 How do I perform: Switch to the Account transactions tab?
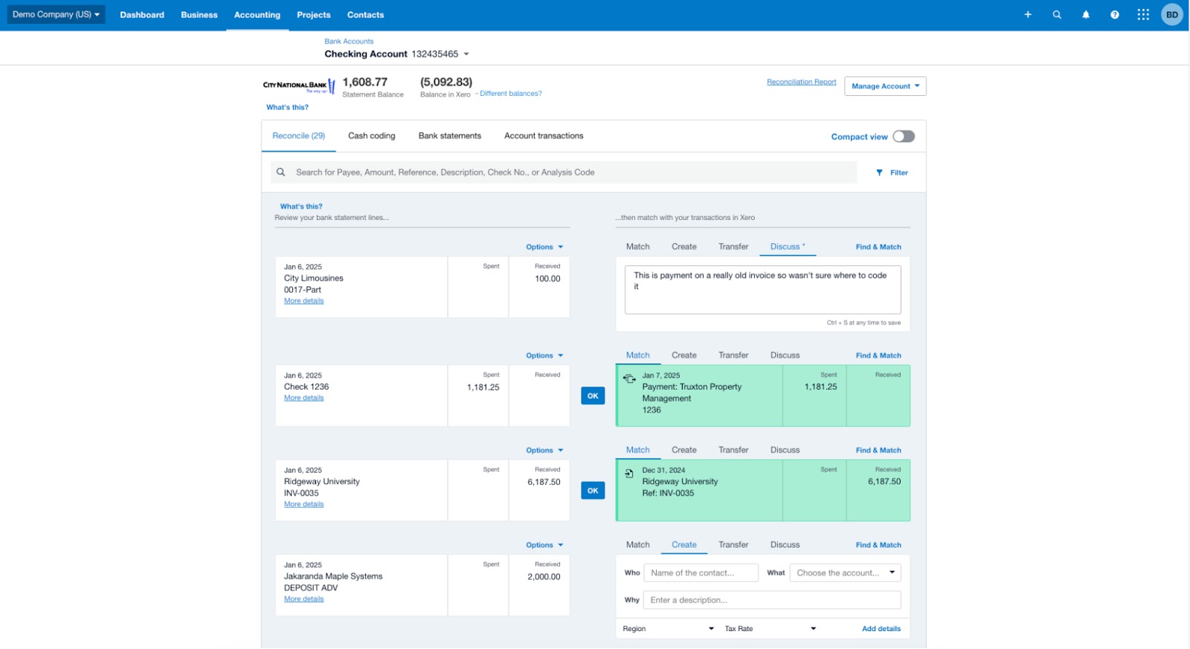pos(544,136)
